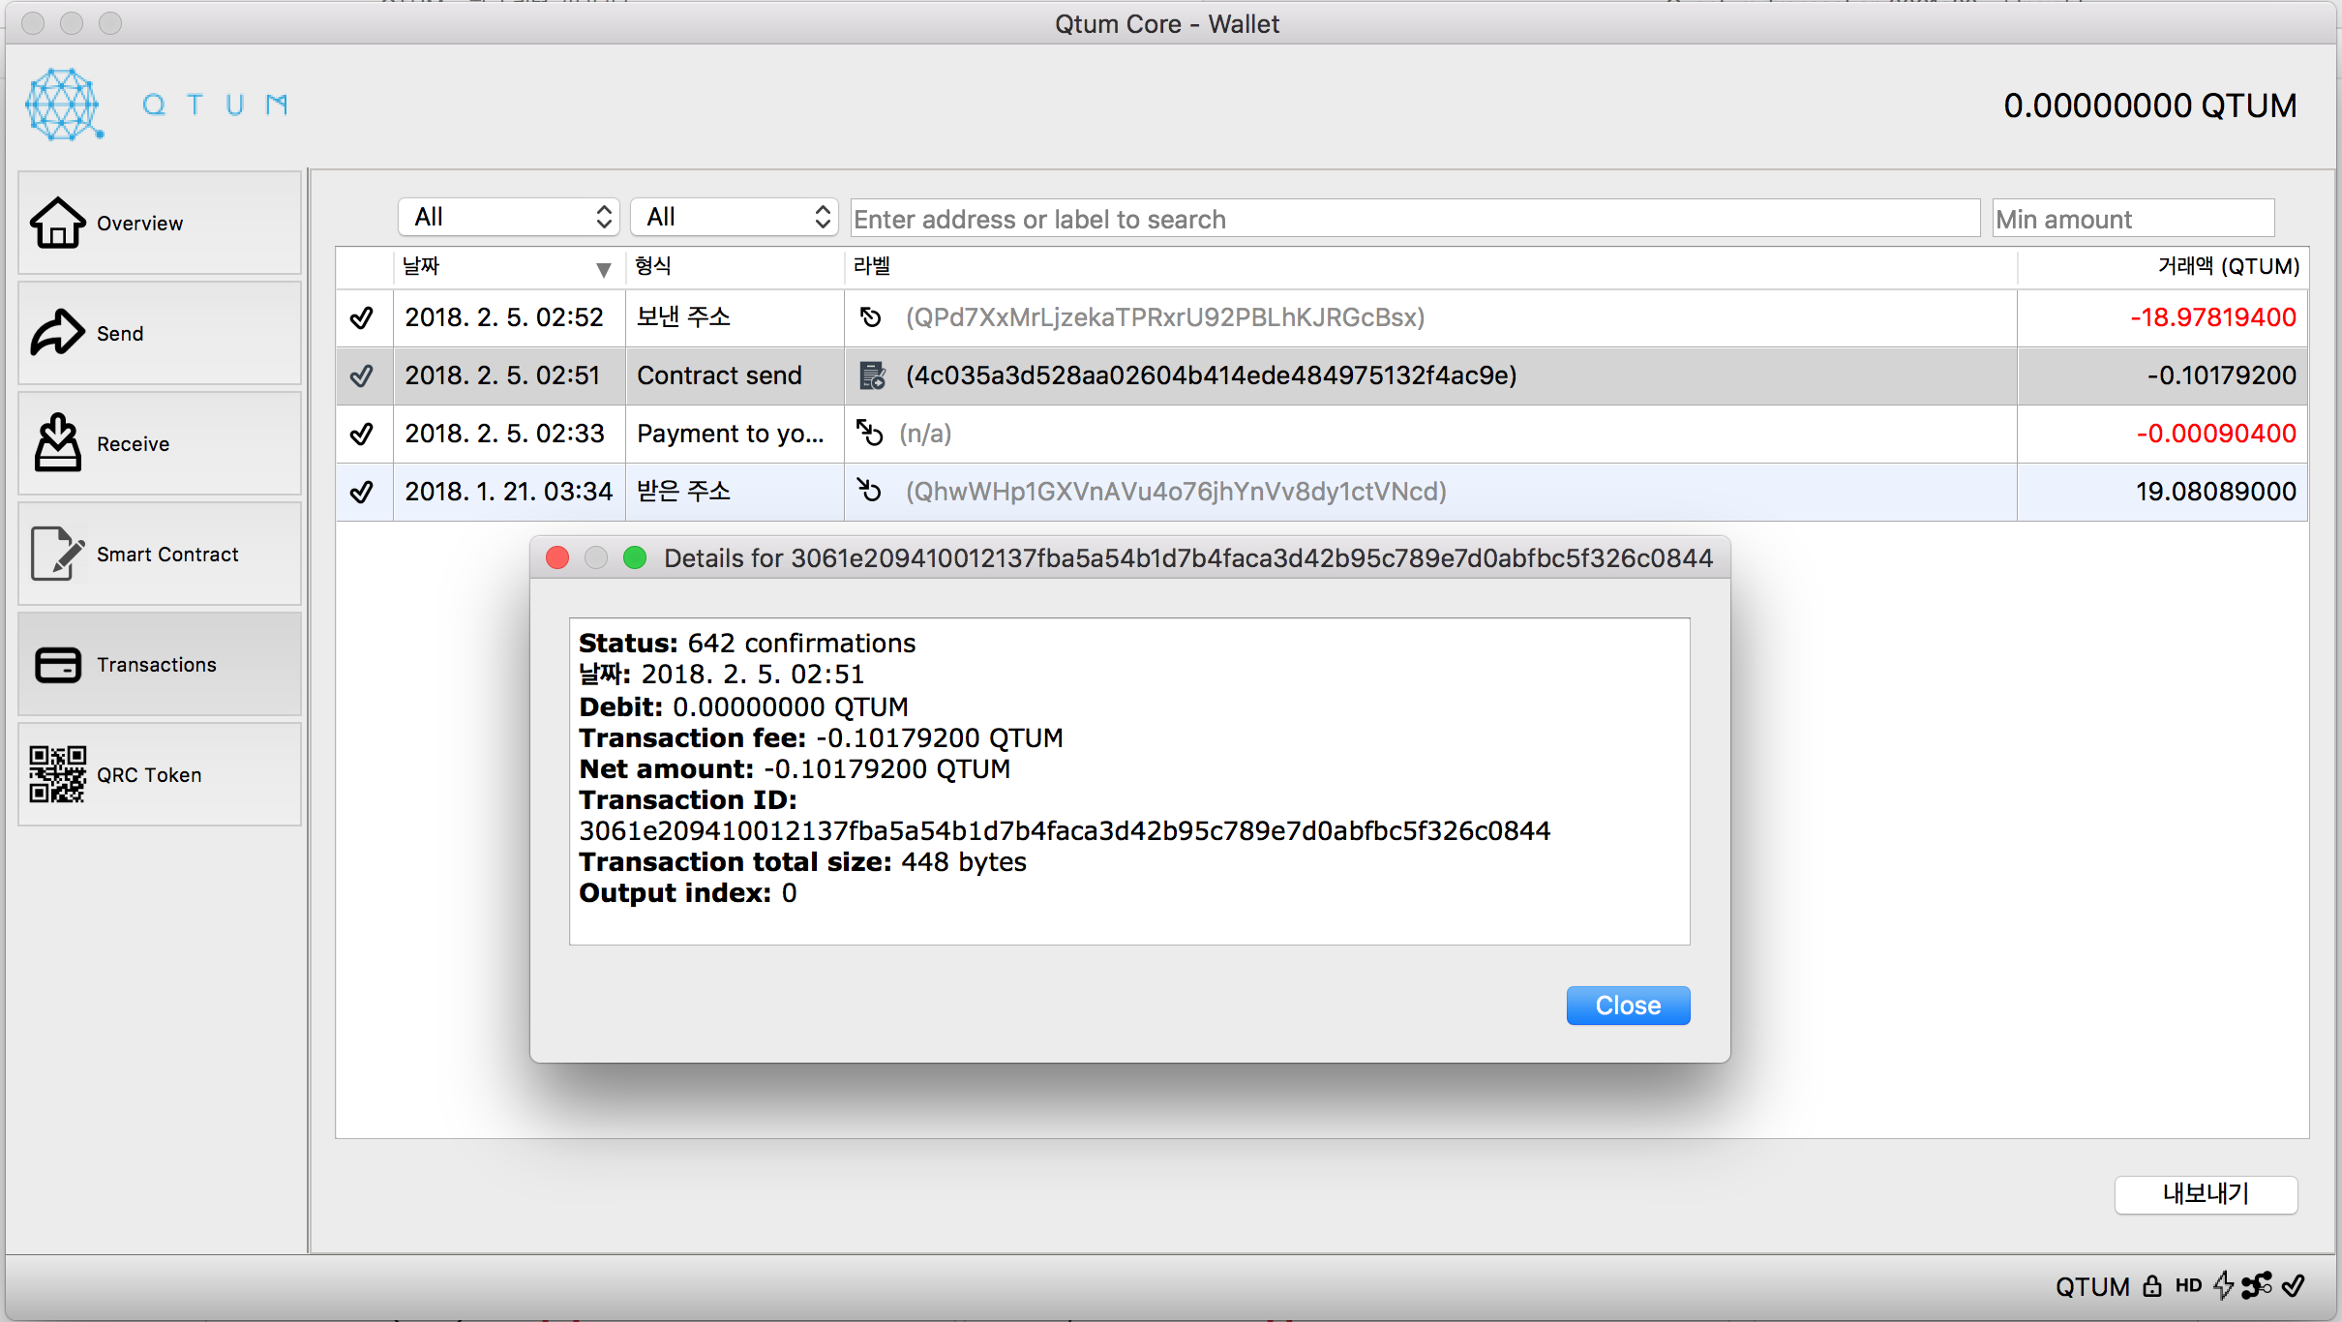The height and width of the screenshot is (1322, 2342).
Task: Click the green zoom button of the details dialog
Action: (x=635, y=557)
